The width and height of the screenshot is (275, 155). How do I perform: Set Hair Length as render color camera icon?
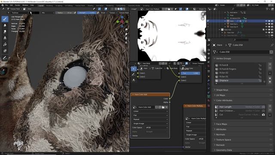(263, 107)
